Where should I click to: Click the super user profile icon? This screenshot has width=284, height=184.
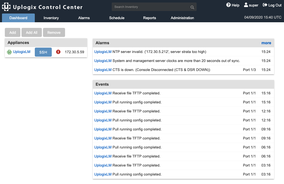246,5
